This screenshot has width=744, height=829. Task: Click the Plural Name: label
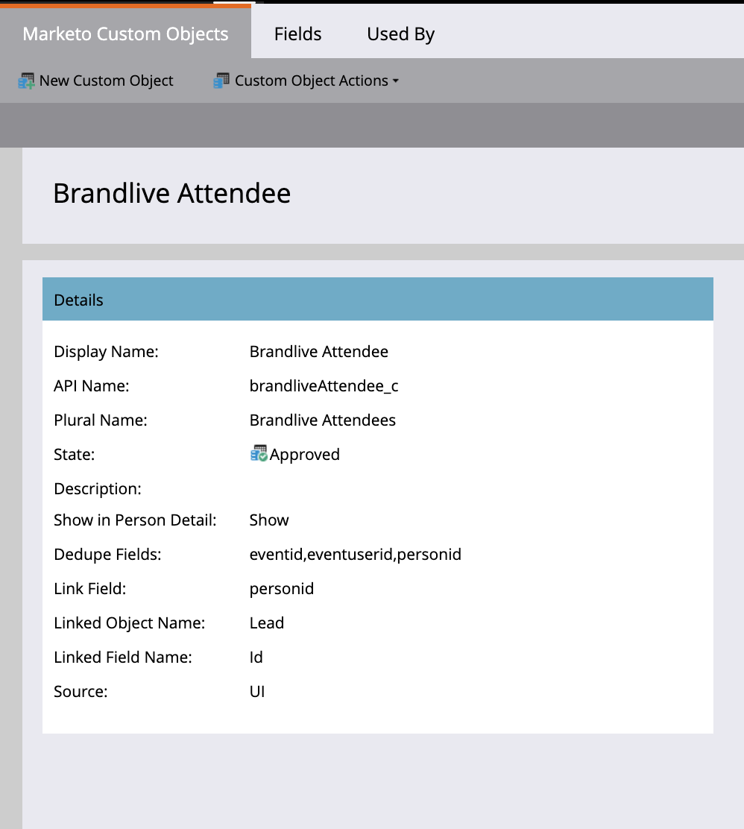[x=101, y=420]
